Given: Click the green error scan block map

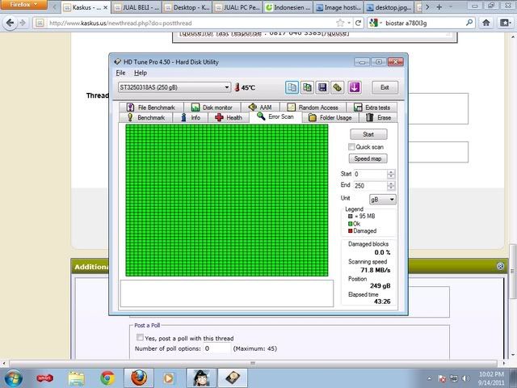Looking at the screenshot, I should (x=227, y=200).
